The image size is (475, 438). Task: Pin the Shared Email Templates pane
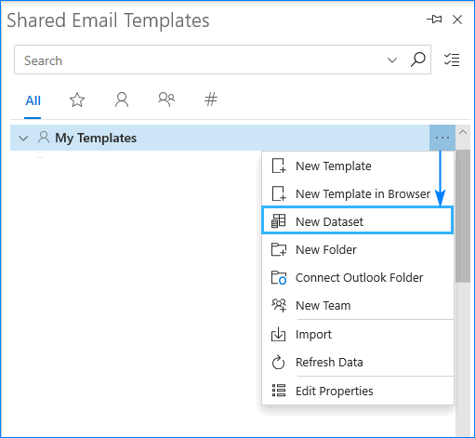434,20
